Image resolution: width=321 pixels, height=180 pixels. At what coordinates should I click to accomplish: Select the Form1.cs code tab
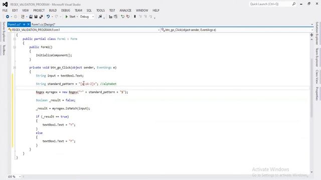click(15, 24)
